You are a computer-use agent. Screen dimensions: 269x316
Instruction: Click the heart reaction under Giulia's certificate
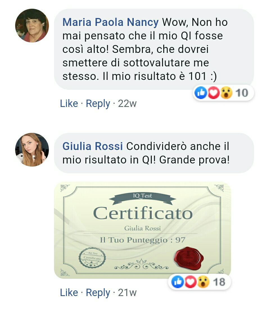coord(190,282)
